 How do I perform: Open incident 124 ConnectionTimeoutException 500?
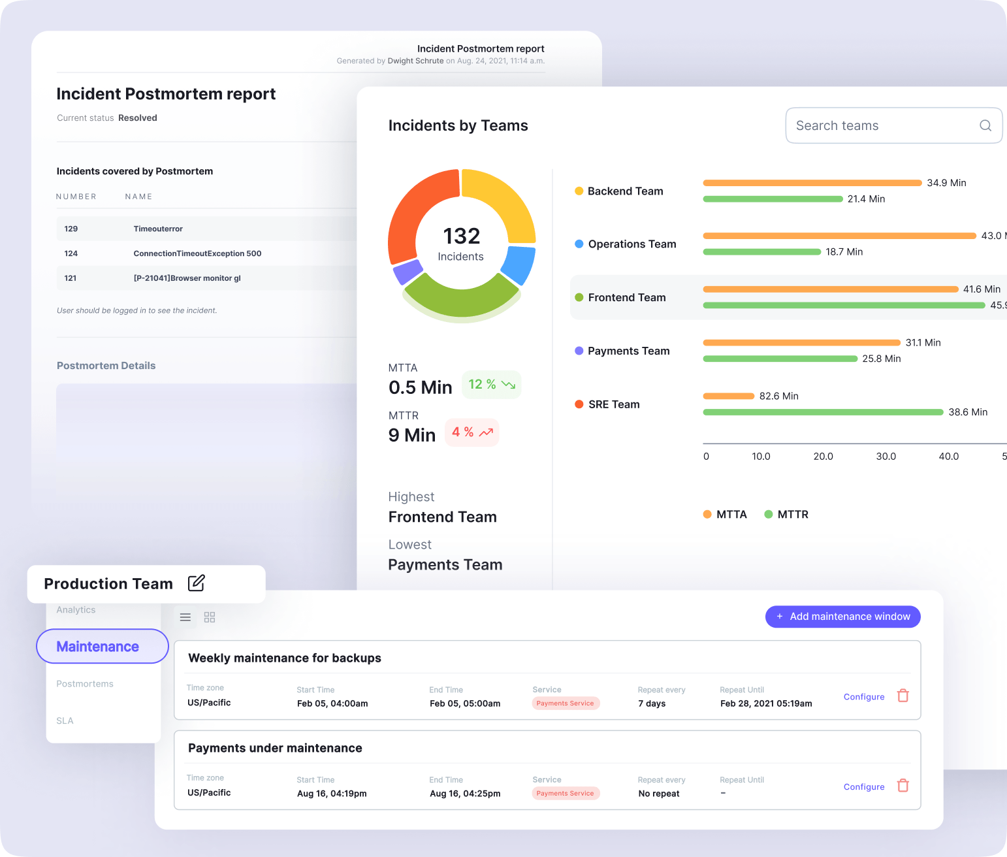pyautogui.click(x=197, y=253)
